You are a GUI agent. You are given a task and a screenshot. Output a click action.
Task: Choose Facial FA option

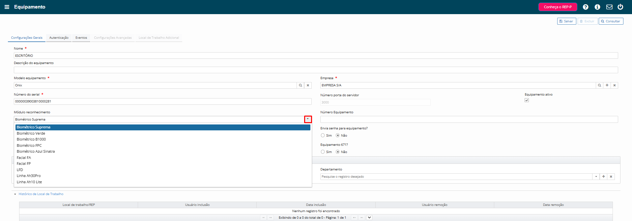(x=163, y=158)
